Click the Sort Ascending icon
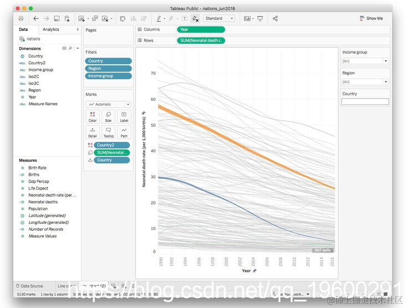 pyautogui.click(x=133, y=18)
